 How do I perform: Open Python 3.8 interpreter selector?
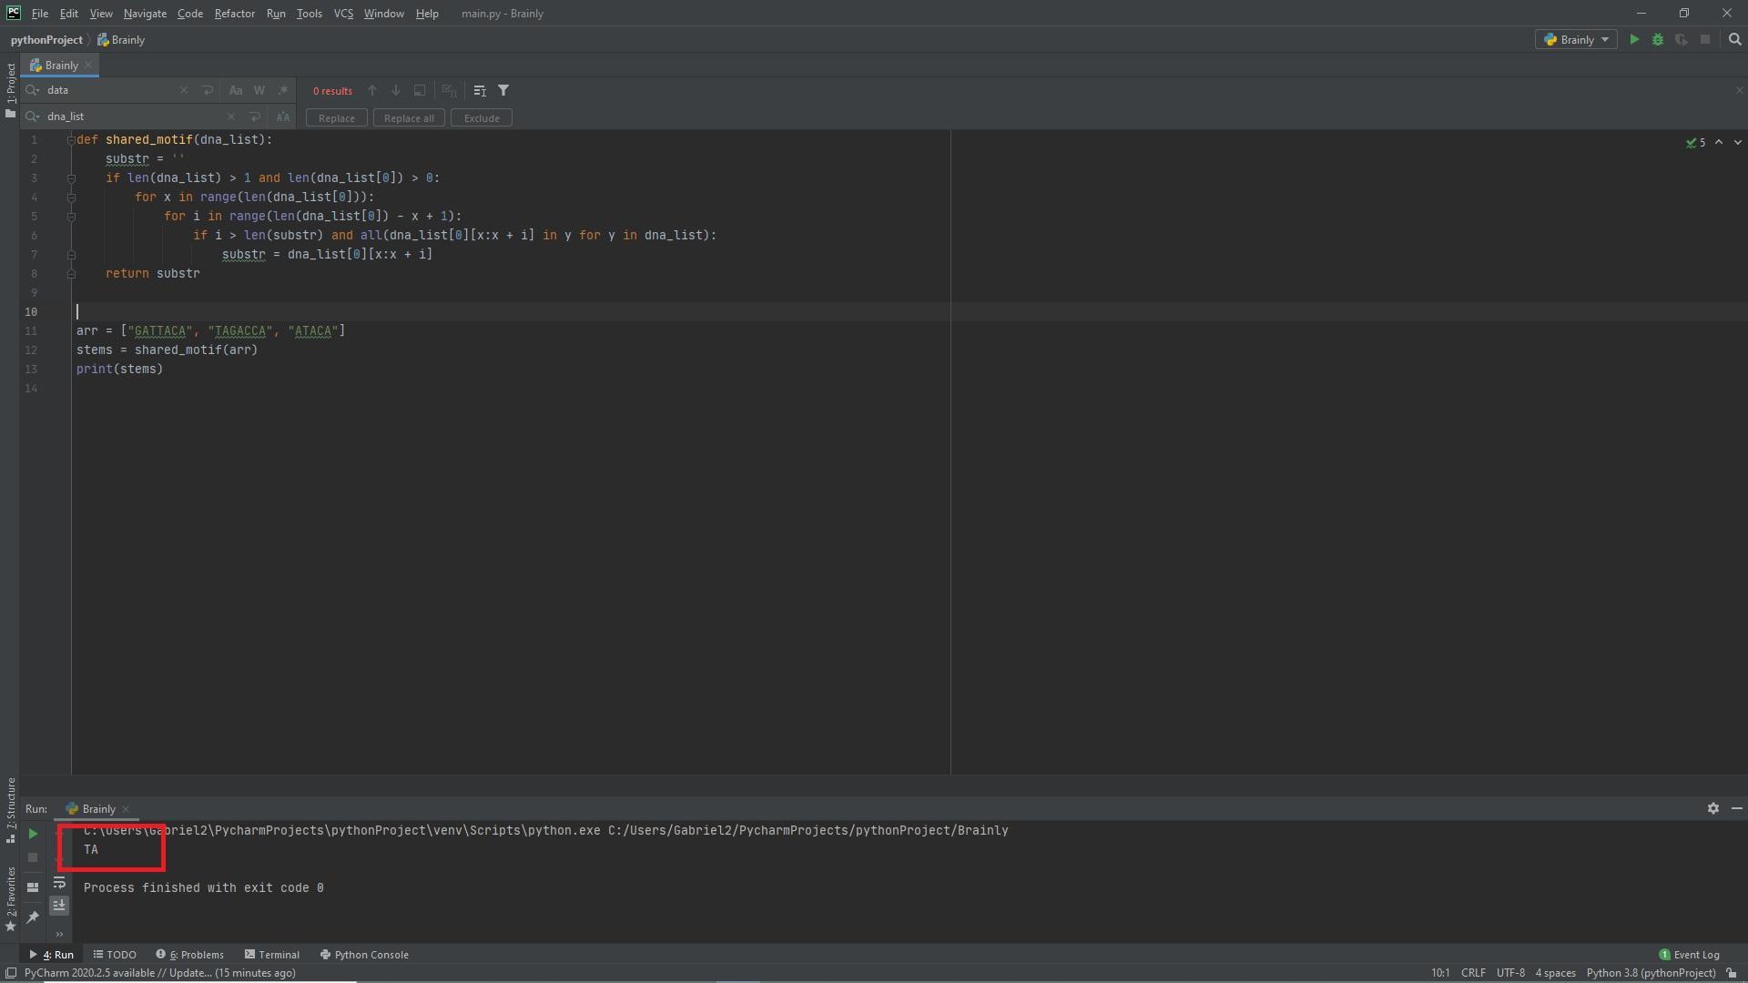(x=1650, y=973)
